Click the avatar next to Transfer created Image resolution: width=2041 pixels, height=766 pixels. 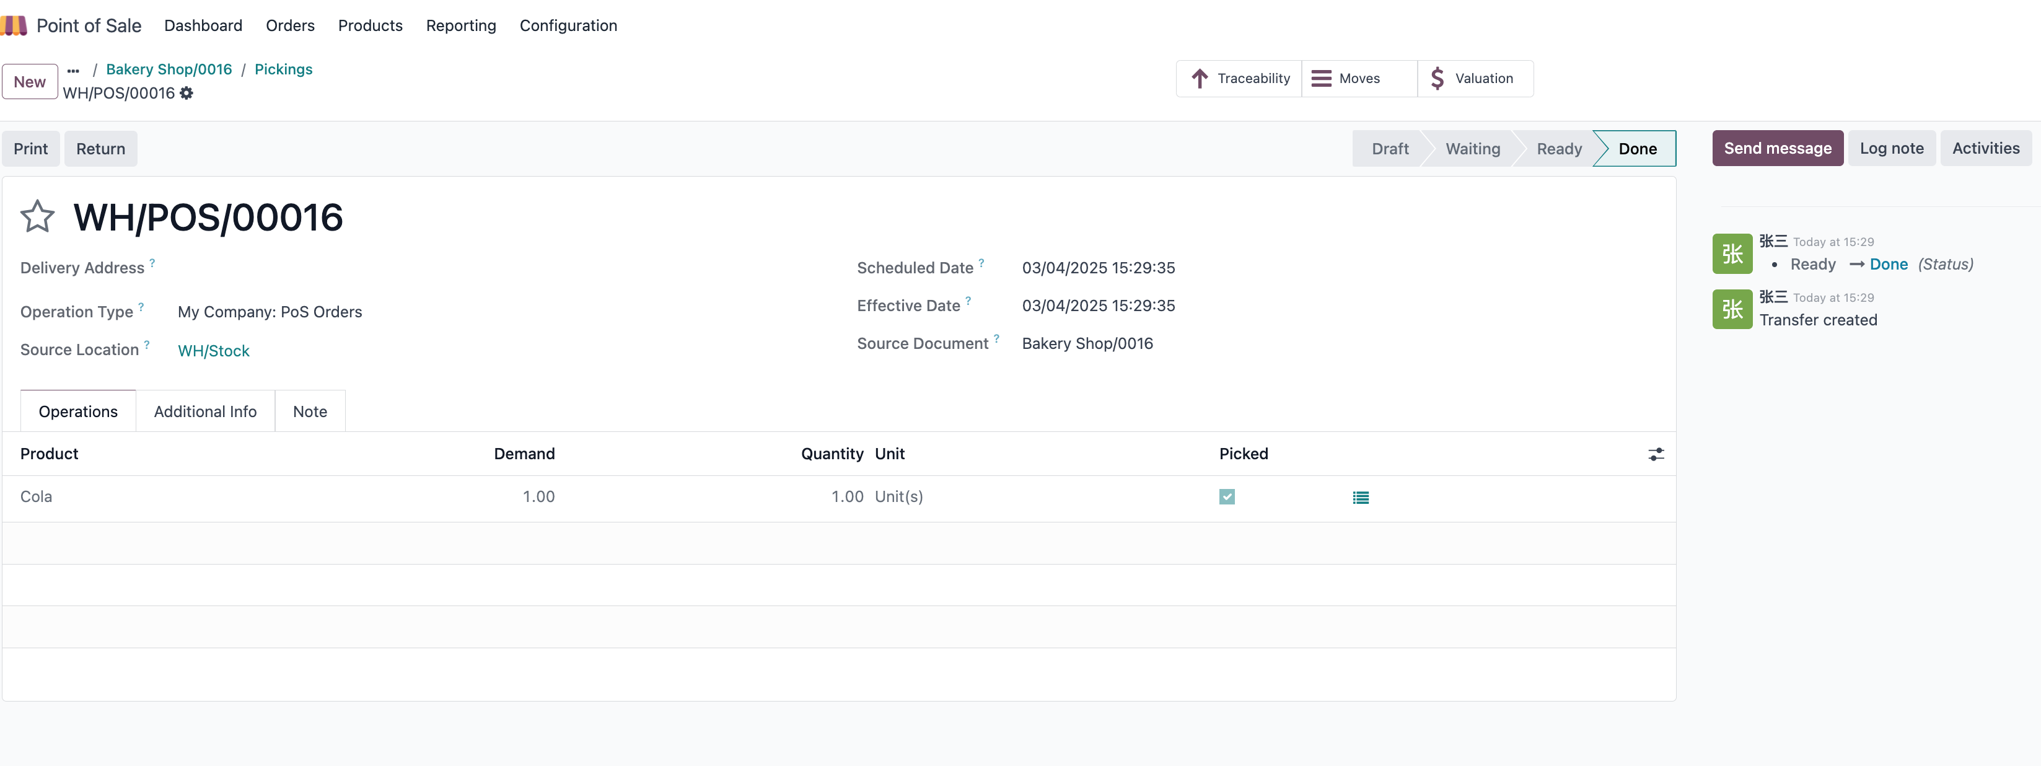(1732, 309)
